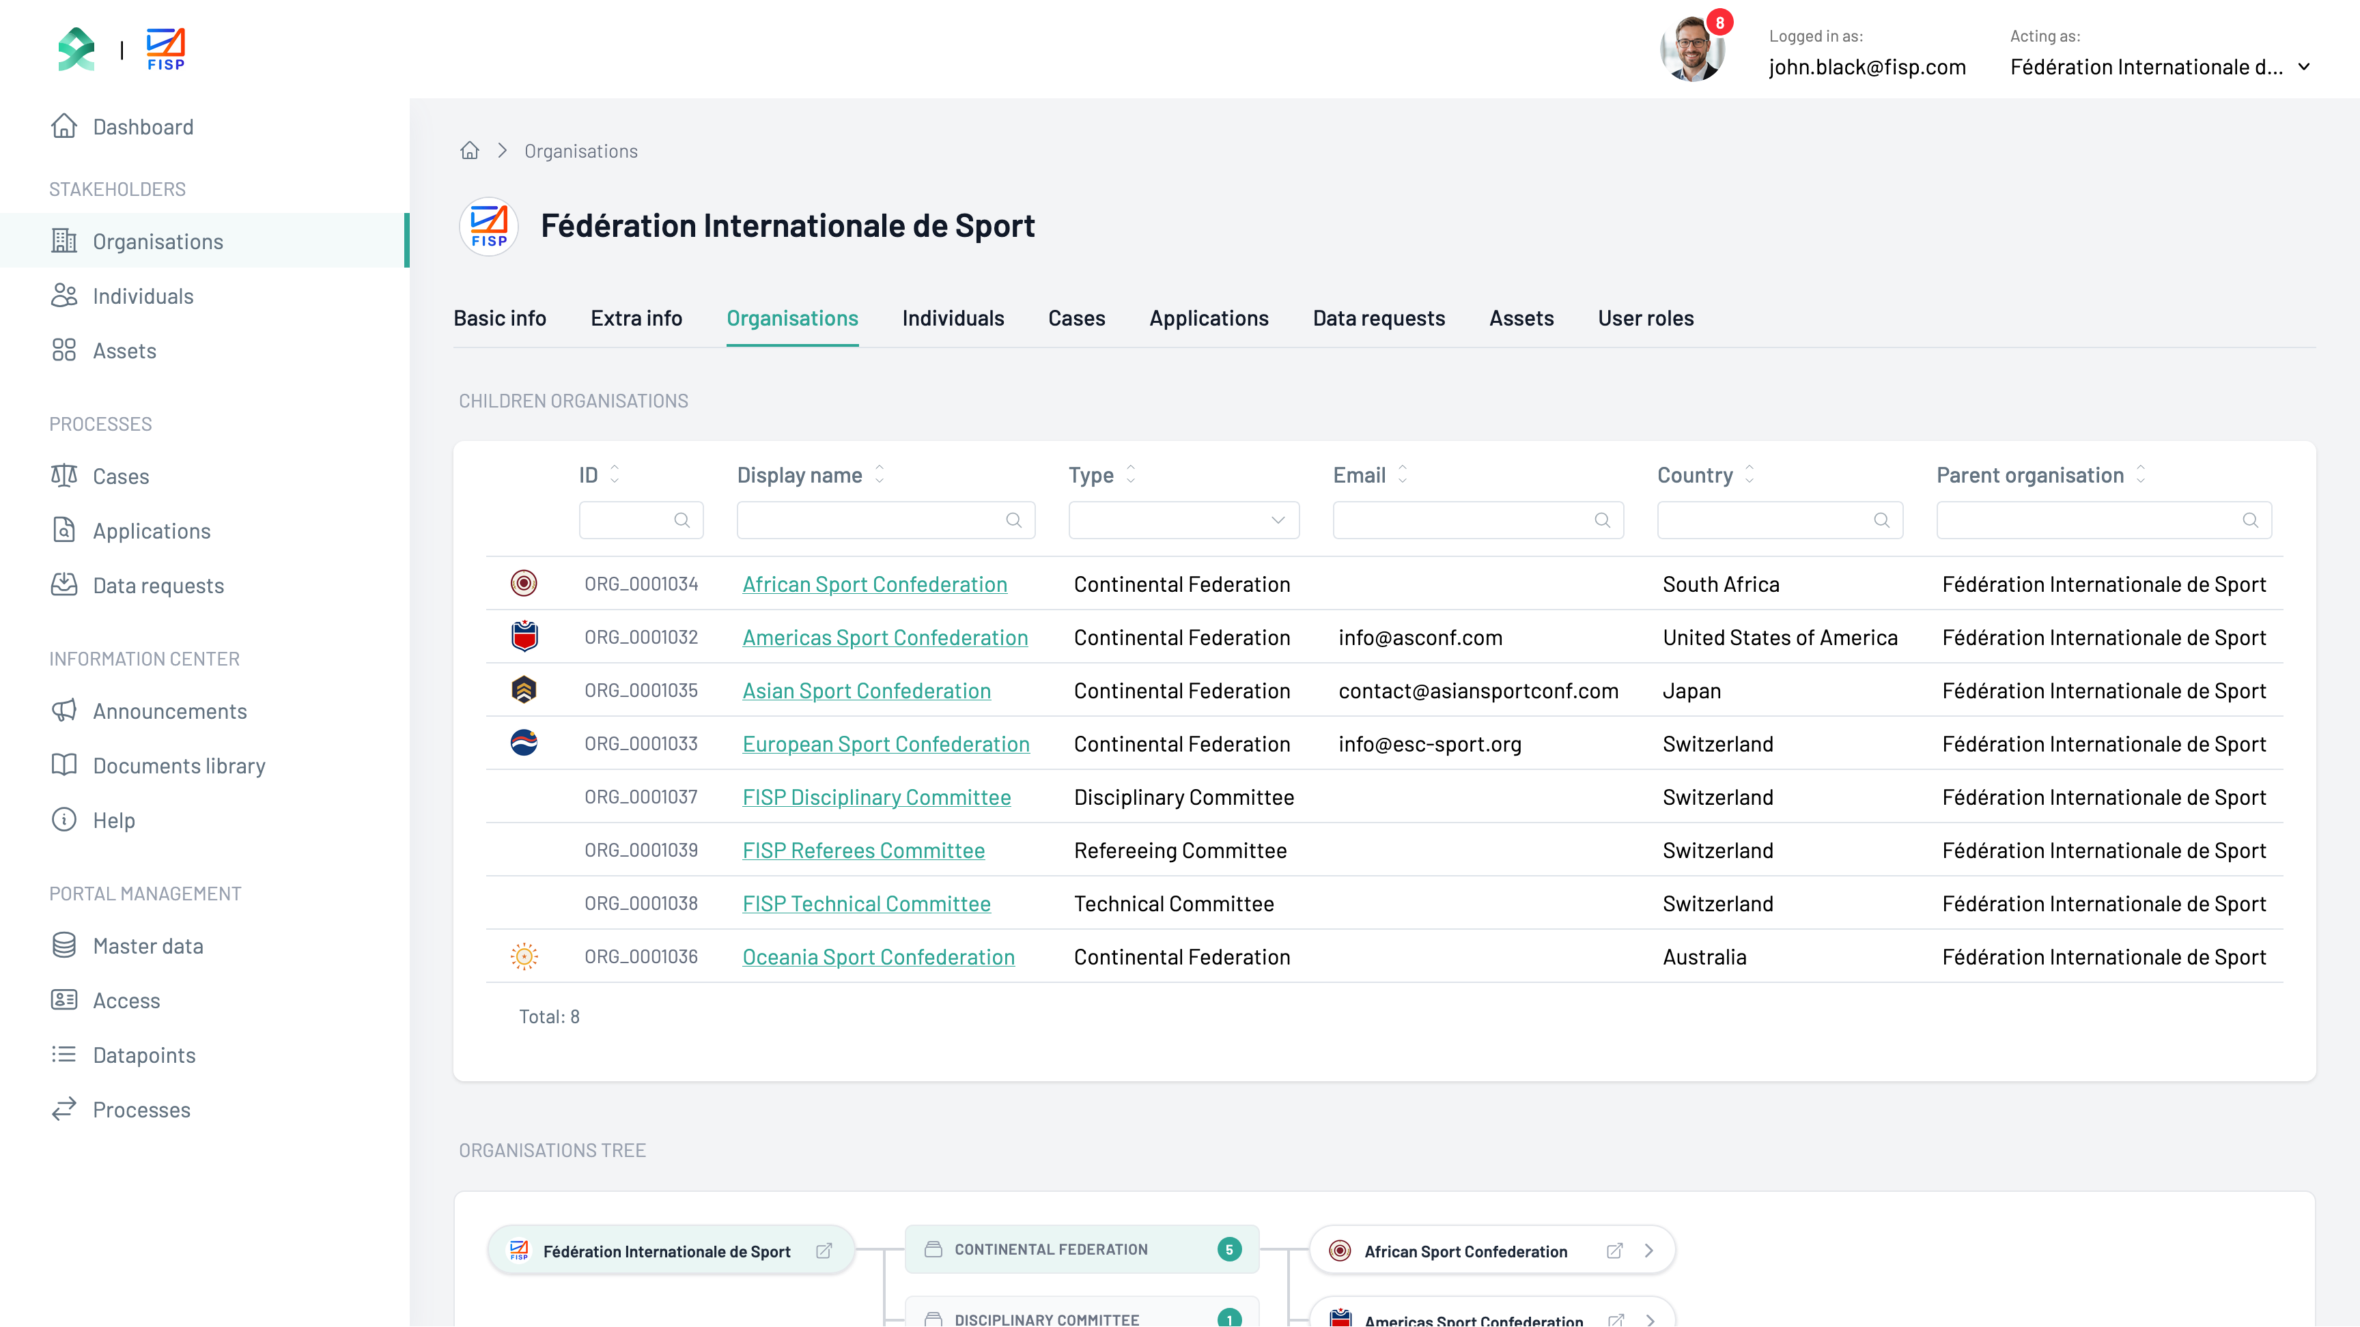Click the Country filter input field
Viewport: 2360px width, 1327px height.
point(1780,520)
